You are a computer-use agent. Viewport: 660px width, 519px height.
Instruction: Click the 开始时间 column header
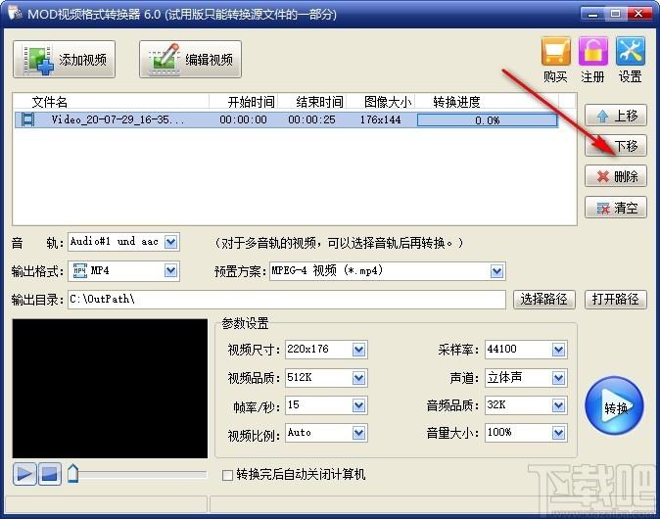point(252,102)
